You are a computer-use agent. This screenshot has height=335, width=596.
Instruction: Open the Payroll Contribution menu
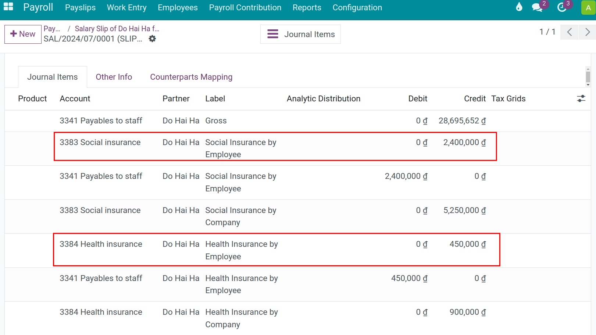pos(245,7)
